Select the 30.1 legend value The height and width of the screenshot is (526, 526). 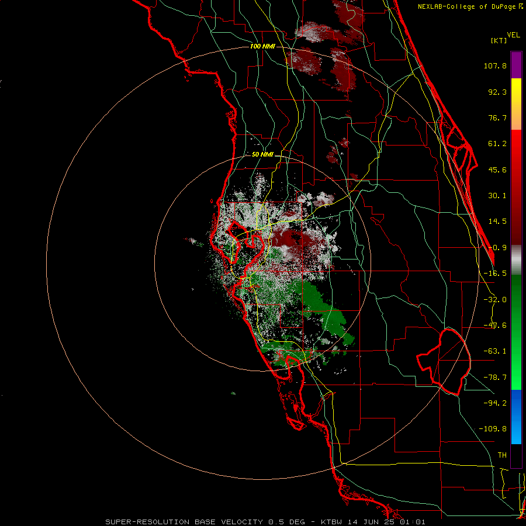tap(497, 196)
